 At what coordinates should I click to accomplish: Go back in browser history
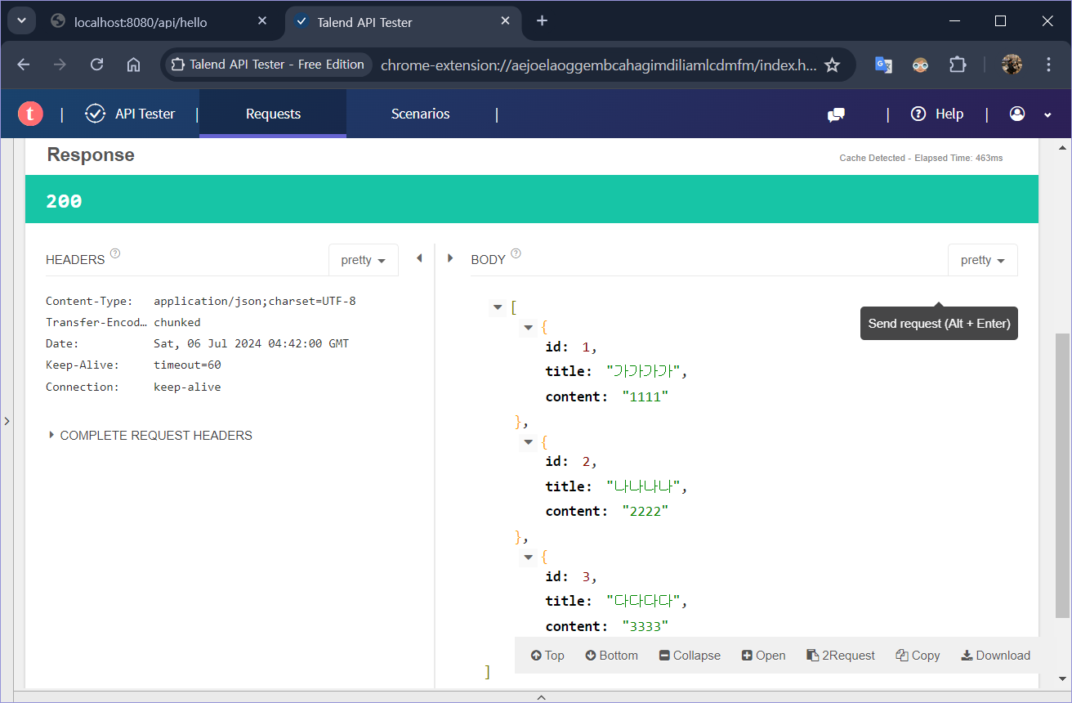tap(24, 65)
